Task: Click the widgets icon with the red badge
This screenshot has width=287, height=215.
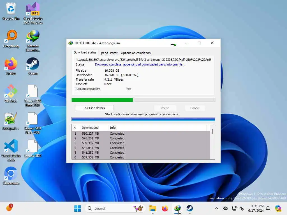Action: [x=9, y=208]
